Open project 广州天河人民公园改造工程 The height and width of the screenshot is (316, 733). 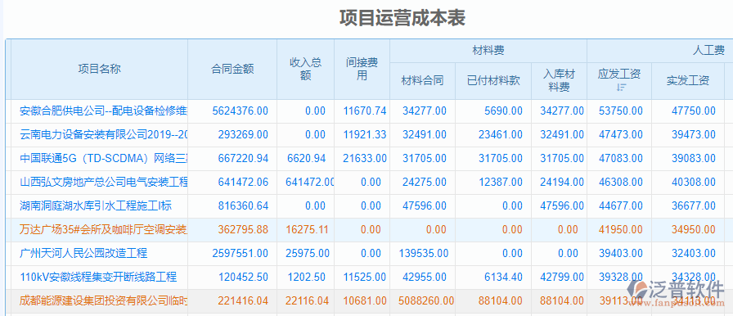[x=83, y=253]
